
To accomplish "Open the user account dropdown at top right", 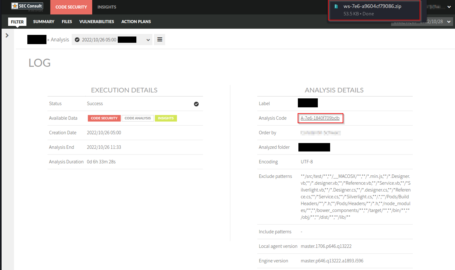I will coord(449,7).
